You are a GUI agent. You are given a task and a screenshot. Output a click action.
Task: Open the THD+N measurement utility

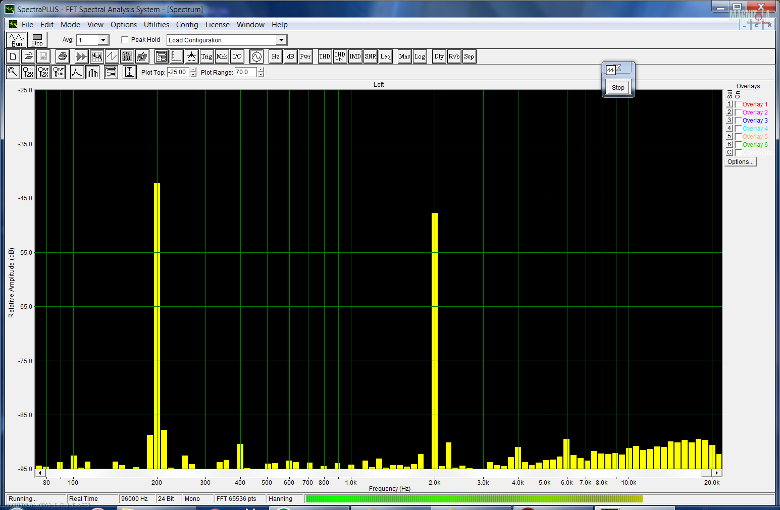coord(340,56)
